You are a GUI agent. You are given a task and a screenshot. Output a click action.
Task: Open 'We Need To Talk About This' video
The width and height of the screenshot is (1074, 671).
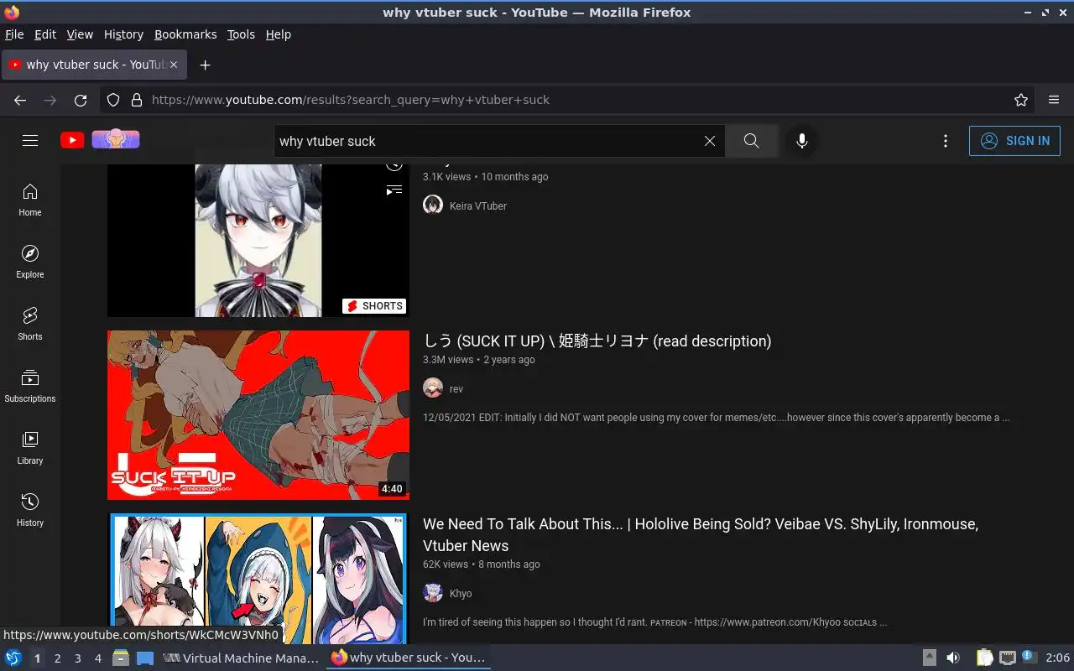(701, 534)
